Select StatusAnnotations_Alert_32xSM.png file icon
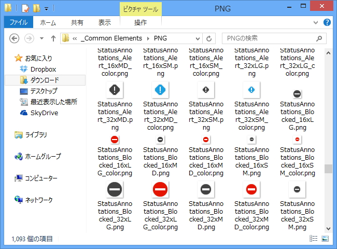Image resolution: width=337 pixels, height=249 pixels. (x=206, y=90)
